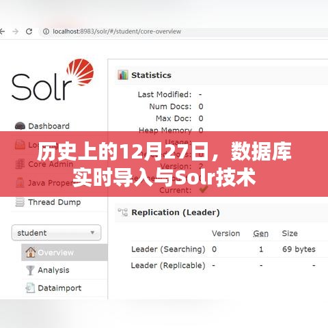Open the Dashboard gauge icon
Image resolution: width=328 pixels, height=328 pixels.
point(20,126)
